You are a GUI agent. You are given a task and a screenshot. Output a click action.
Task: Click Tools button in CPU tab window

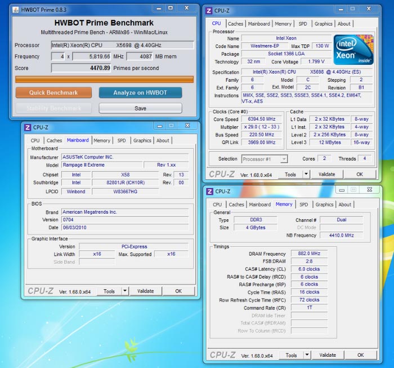tap(290, 174)
